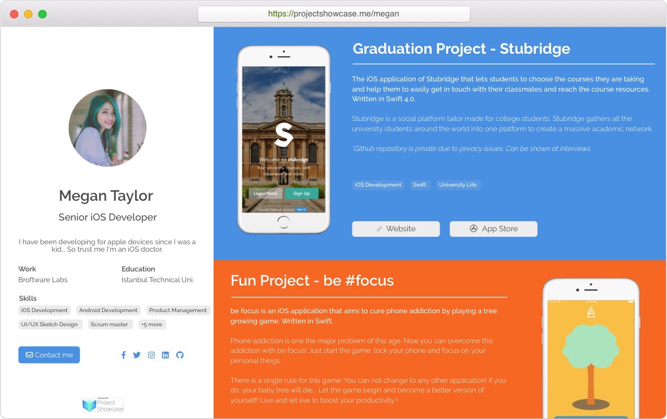667x419 pixels.
Task: Click the Project Showcase logo
Action: pos(103,404)
